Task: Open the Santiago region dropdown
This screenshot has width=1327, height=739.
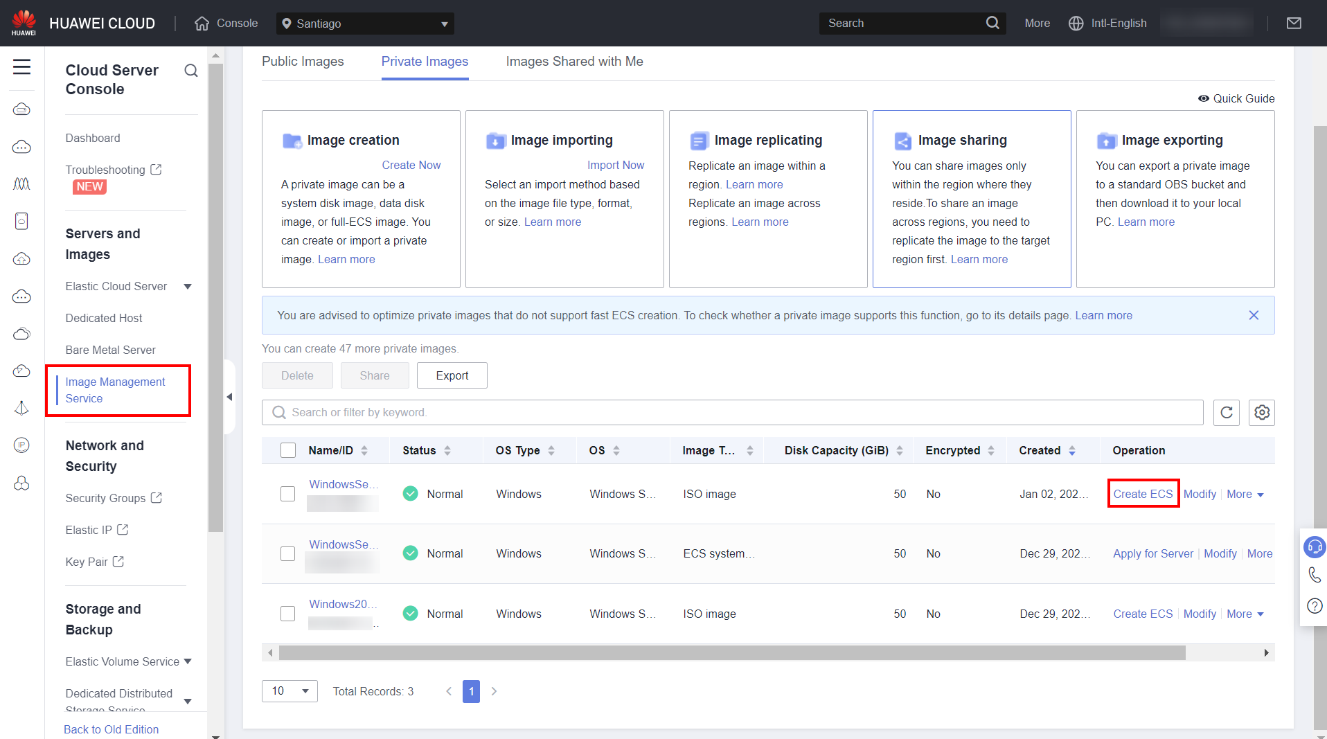Action: 365,24
